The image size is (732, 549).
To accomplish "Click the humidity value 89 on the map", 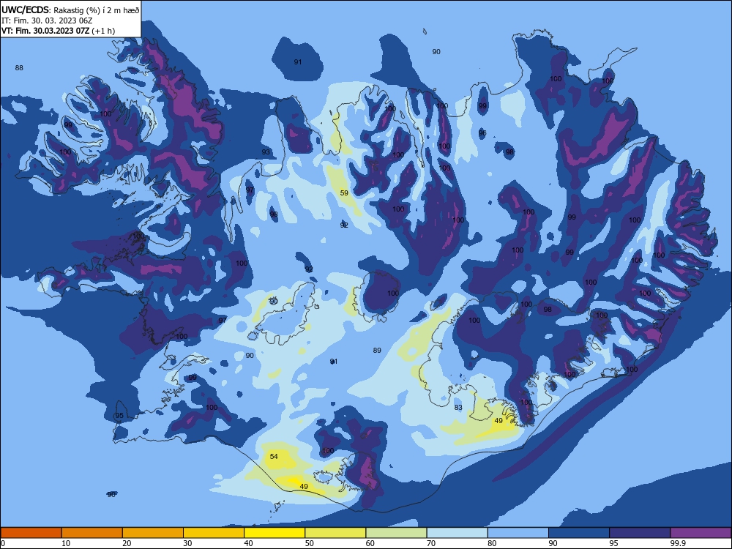I will [x=377, y=350].
